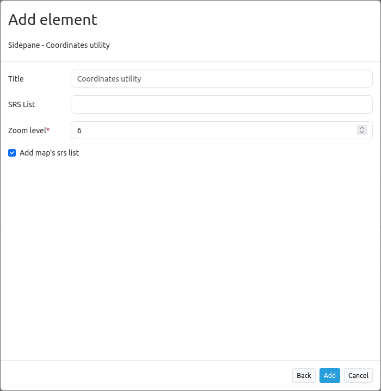Screen dimensions: 381x391
Task: Click the Coordinates utility placeholder text
Action: (109, 78)
